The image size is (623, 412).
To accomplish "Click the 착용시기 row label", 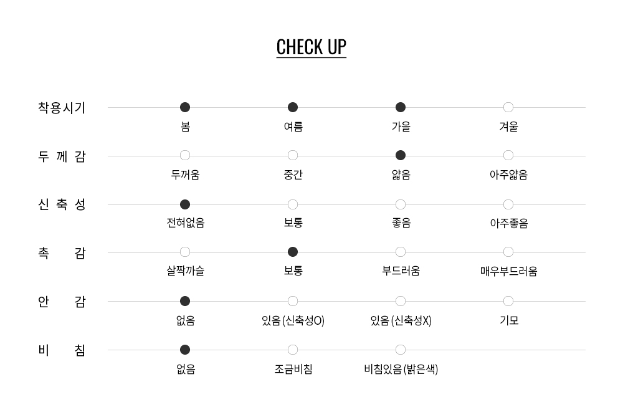I will click(62, 108).
